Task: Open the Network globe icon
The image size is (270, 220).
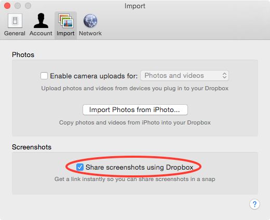Action: point(90,21)
